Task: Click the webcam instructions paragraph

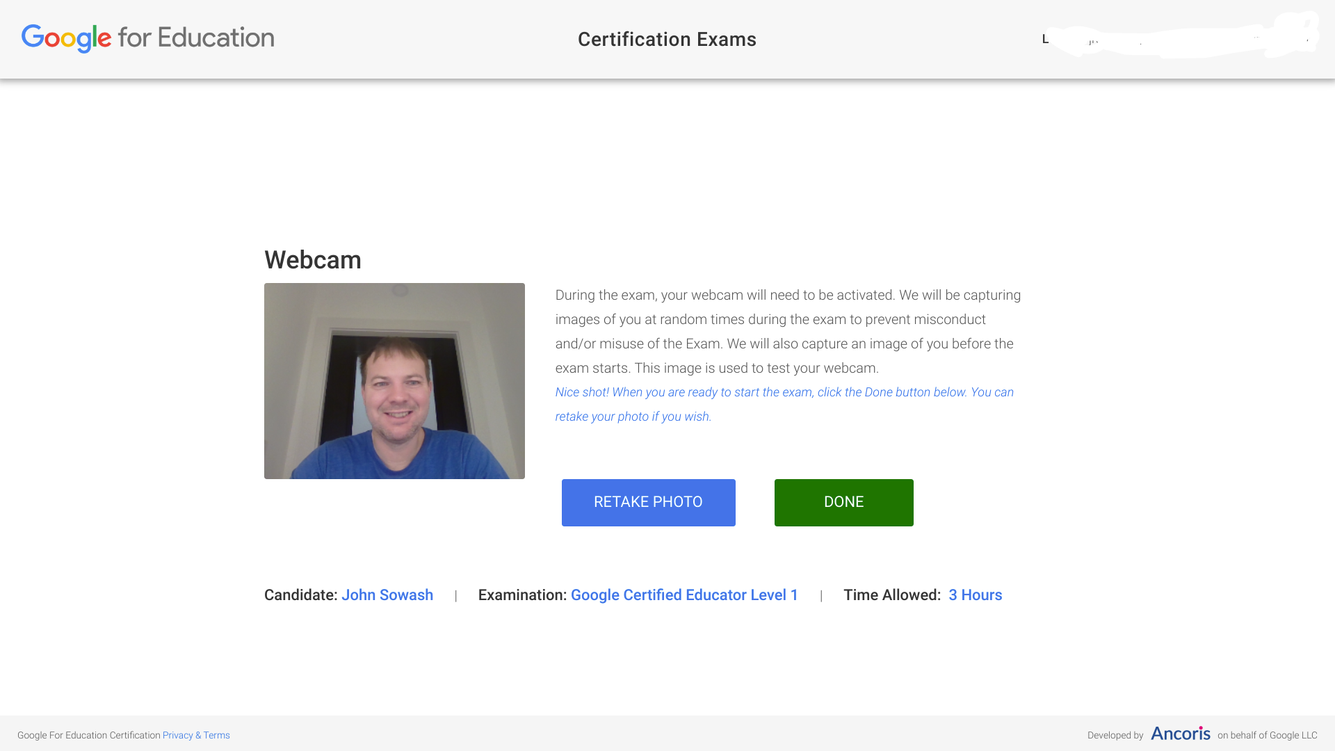Action: point(788,332)
